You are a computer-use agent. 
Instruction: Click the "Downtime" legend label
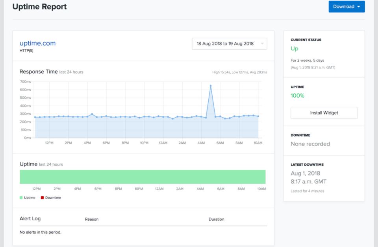tap(53, 198)
